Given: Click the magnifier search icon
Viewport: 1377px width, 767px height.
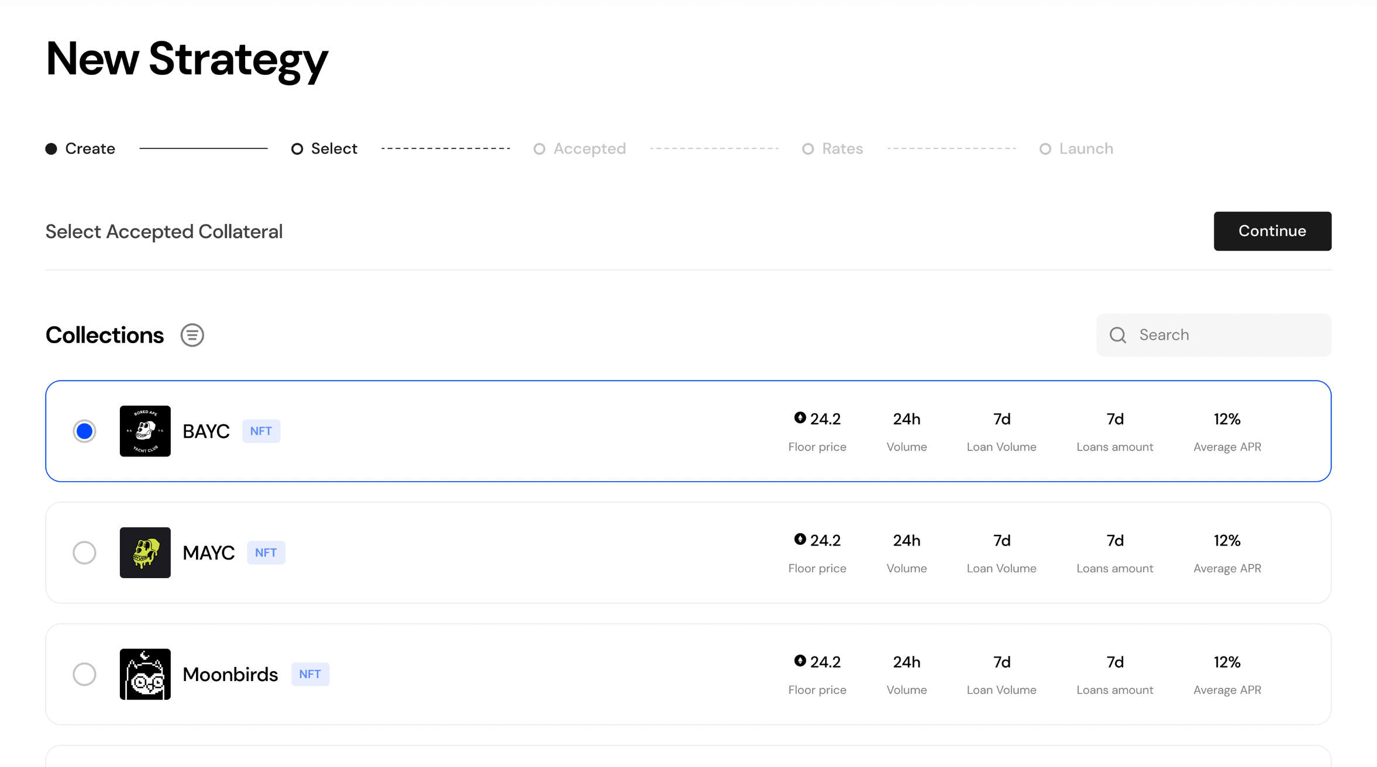Looking at the screenshot, I should click(x=1117, y=335).
